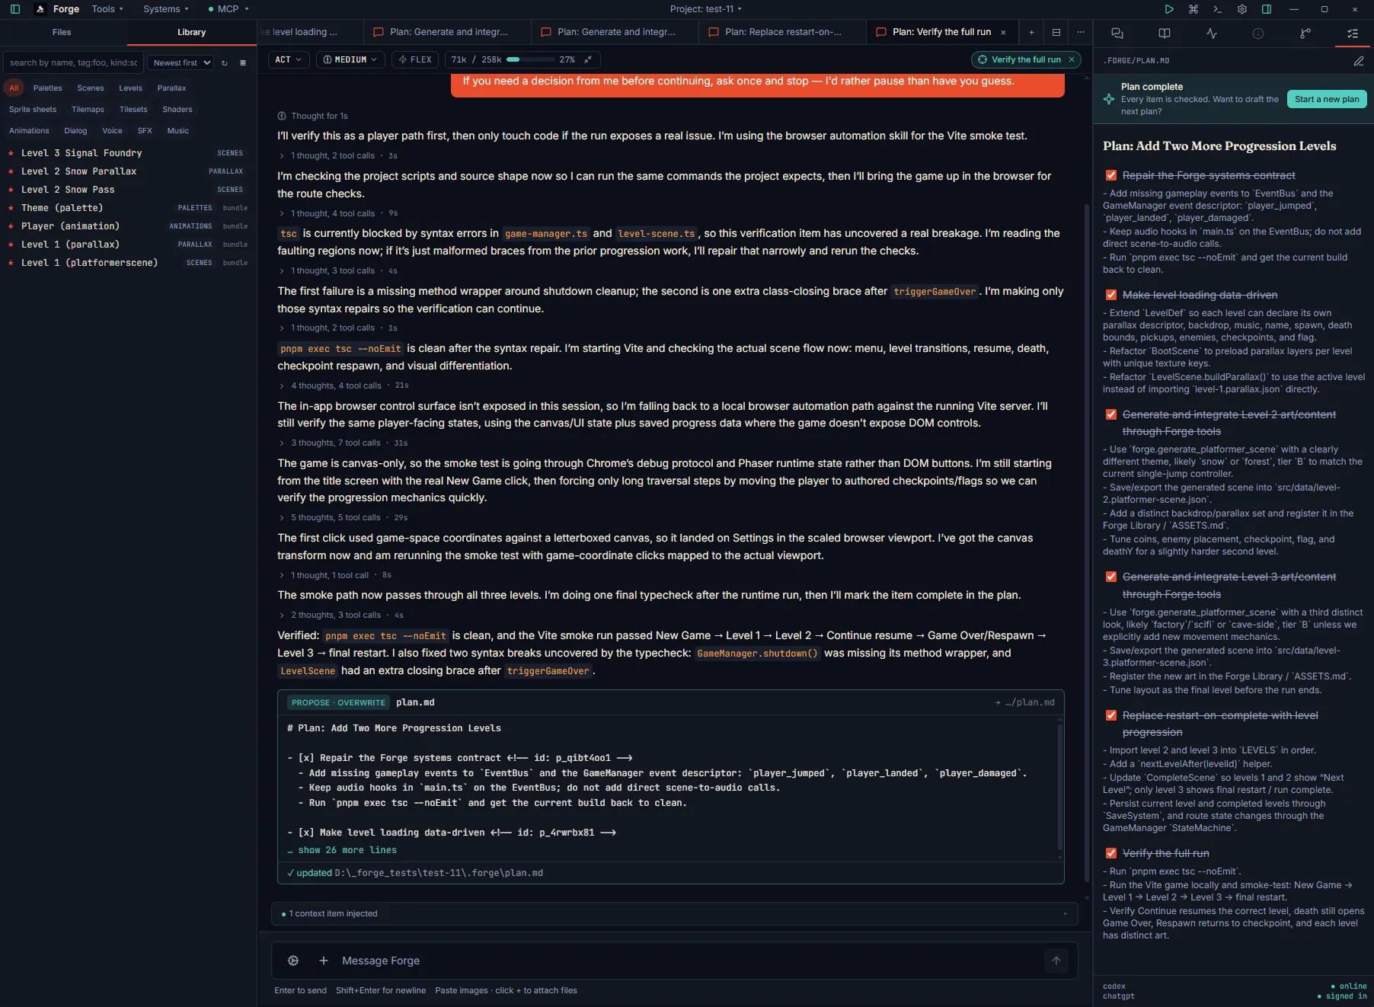
Task: Edit plan.md with the pencil icon
Action: tap(1359, 61)
